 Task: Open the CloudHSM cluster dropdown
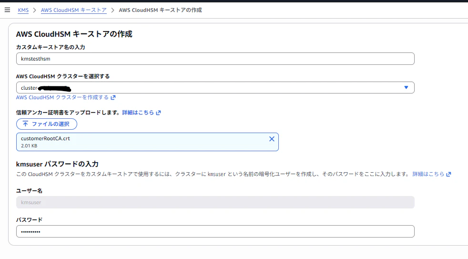pyautogui.click(x=215, y=88)
